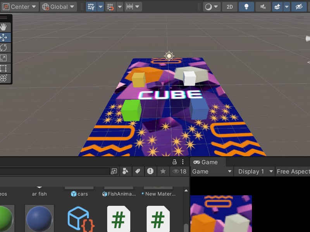Toggle scene lighting with the lightbulb icon
The image size is (310, 232).
[246, 7]
